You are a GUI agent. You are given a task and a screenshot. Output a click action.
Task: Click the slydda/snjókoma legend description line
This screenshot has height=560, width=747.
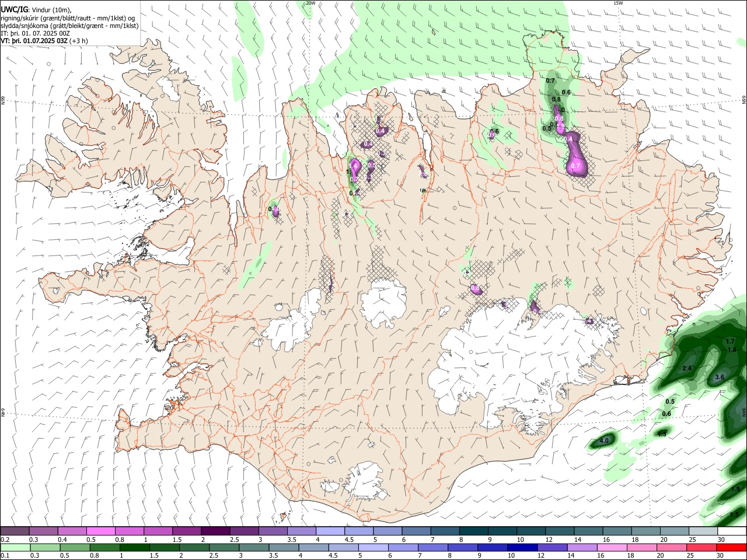tap(69, 26)
